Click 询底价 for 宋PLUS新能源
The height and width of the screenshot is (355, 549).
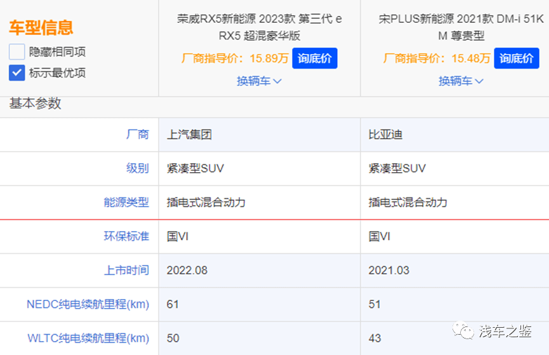(517, 58)
